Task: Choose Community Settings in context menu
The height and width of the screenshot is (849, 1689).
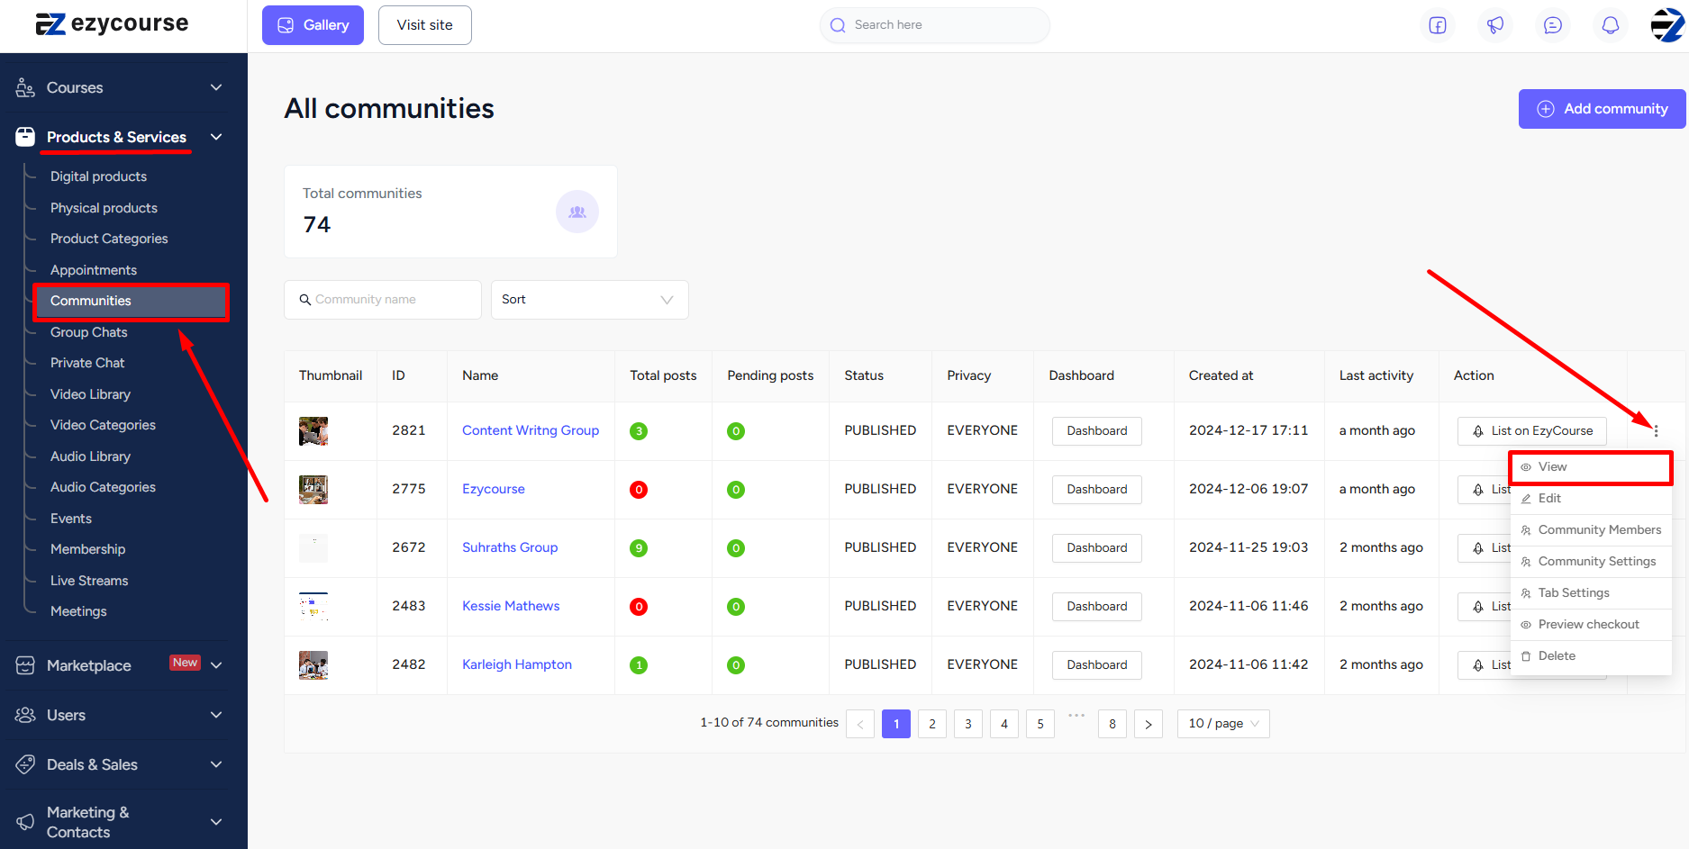Action: point(1591,562)
